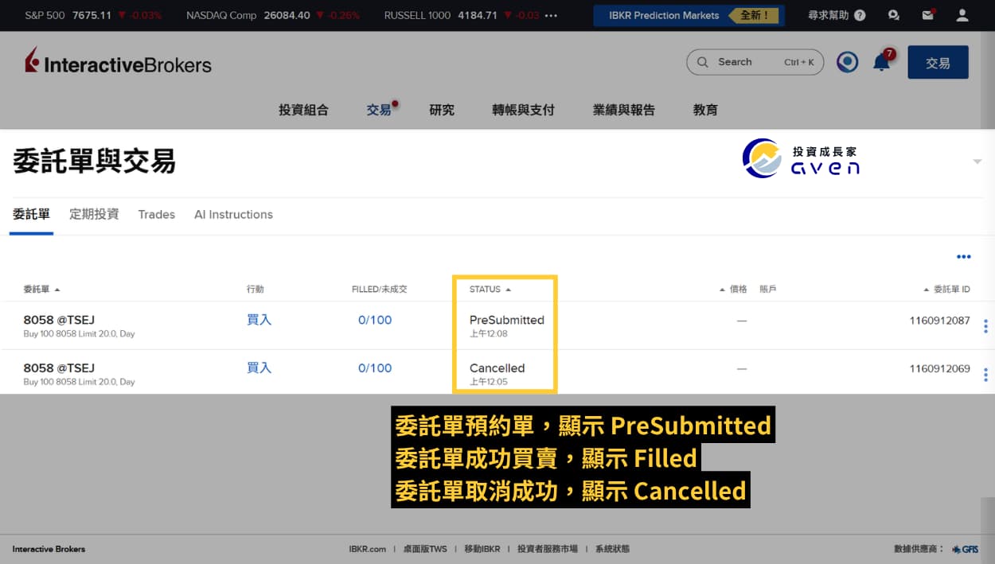The height and width of the screenshot is (564, 995).
Task: Open row menu for order 1160912087
Action: pyautogui.click(x=986, y=326)
